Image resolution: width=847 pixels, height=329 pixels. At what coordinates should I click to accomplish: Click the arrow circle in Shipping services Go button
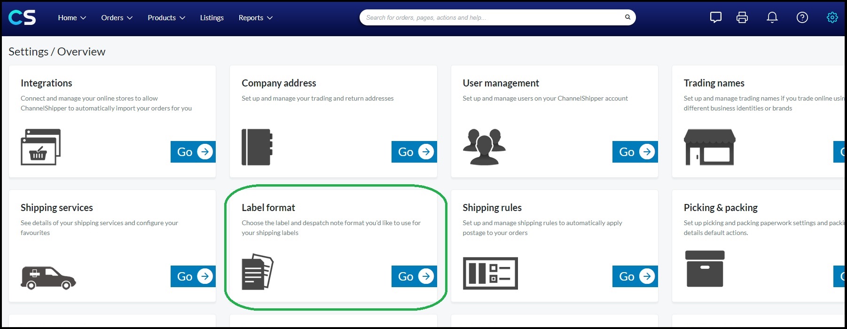point(205,276)
